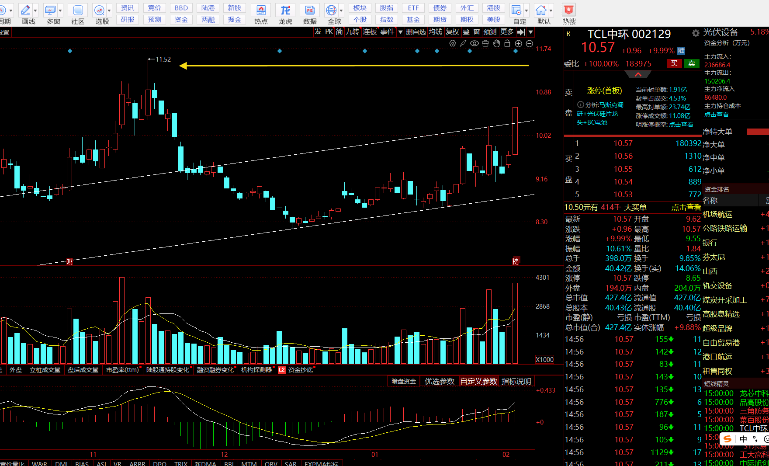Open the 指标说明 tab
The height and width of the screenshot is (466, 769).
click(x=516, y=381)
